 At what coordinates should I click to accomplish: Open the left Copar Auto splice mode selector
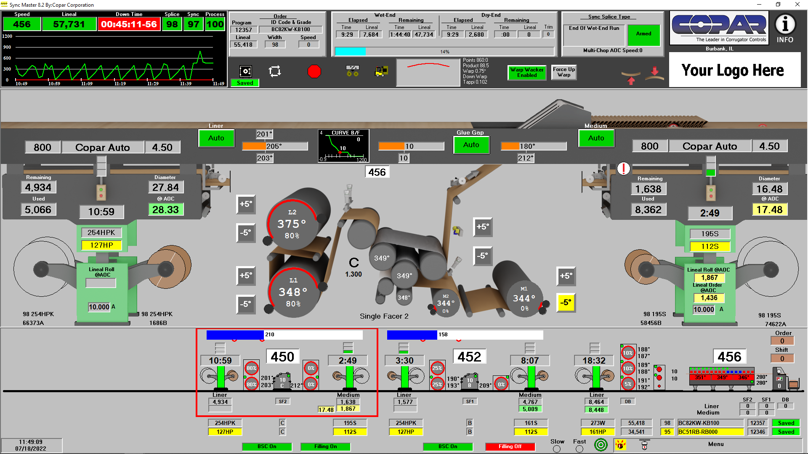pyautogui.click(x=103, y=148)
